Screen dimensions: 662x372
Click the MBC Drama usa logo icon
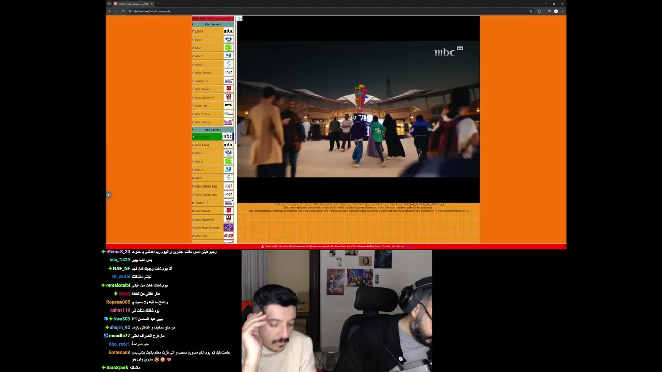click(228, 195)
